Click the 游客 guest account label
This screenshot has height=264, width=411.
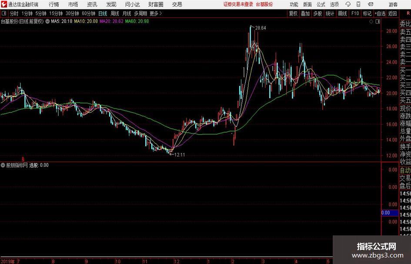click(x=393, y=4)
